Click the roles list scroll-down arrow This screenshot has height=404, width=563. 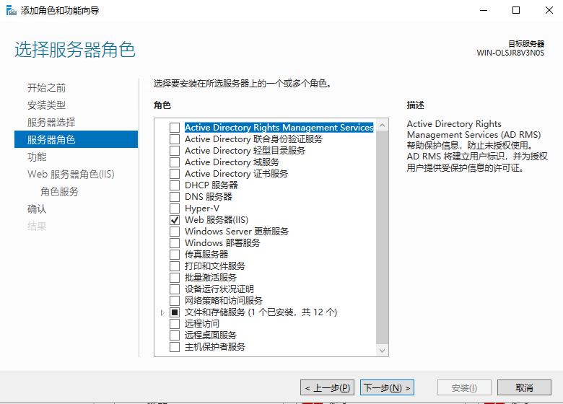coord(383,350)
